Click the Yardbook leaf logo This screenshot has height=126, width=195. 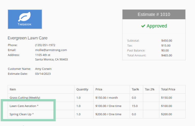(25, 18)
